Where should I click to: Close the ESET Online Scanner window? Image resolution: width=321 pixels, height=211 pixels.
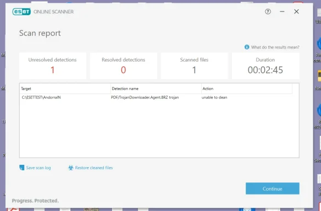(x=296, y=12)
